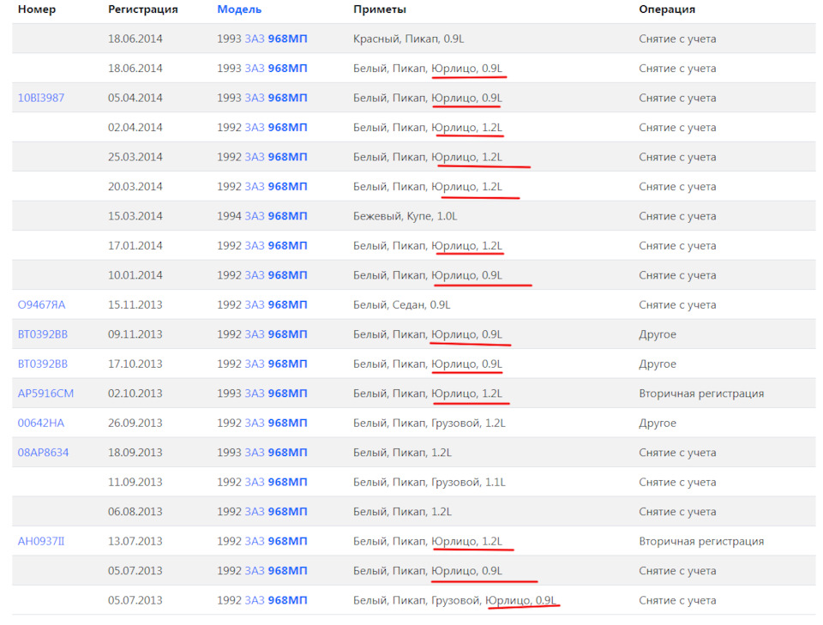Click 'Снятие с учета' in O9467ЯА row
This screenshot has width=823, height=625.
[x=677, y=305]
